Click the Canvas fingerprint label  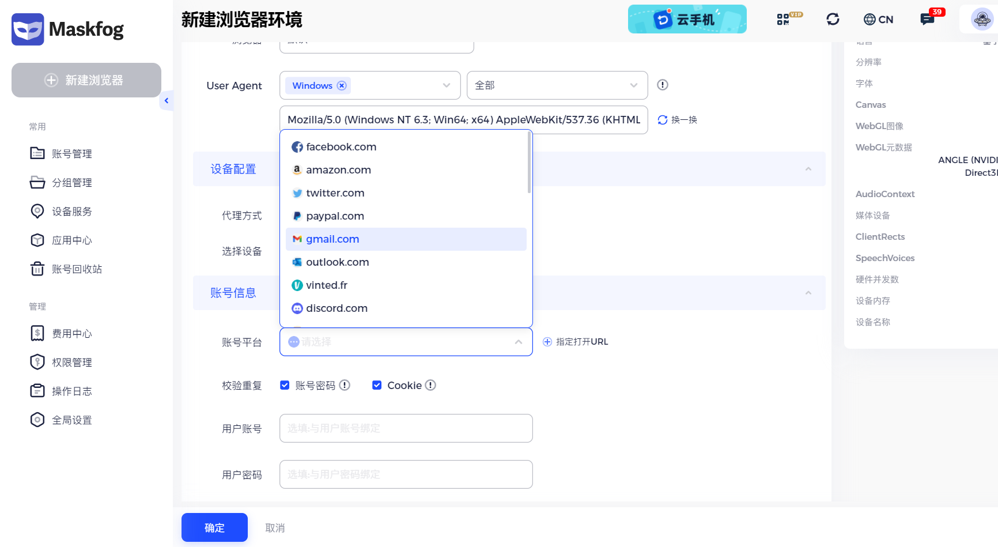(x=871, y=104)
